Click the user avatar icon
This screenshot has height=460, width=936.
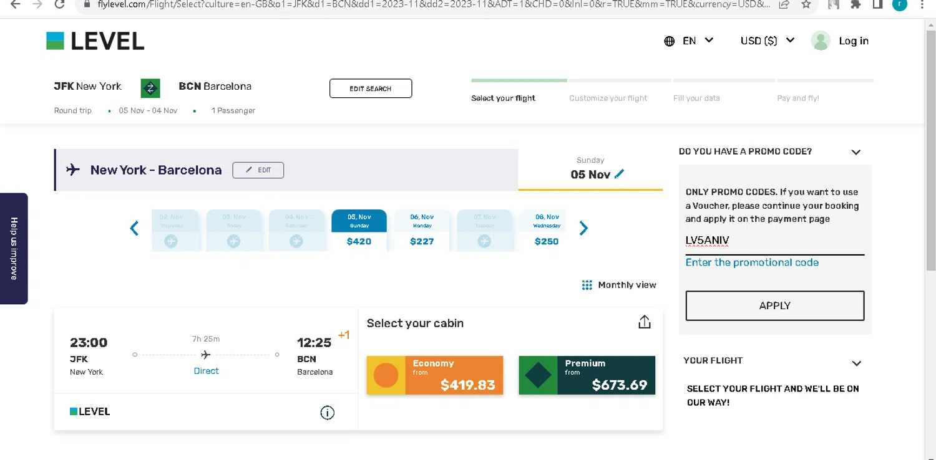click(821, 41)
